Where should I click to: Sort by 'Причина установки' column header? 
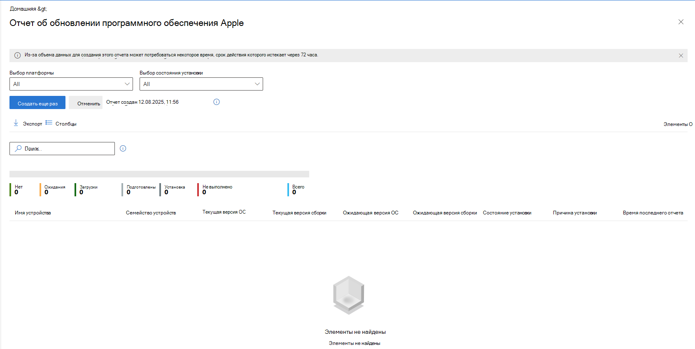tap(575, 213)
